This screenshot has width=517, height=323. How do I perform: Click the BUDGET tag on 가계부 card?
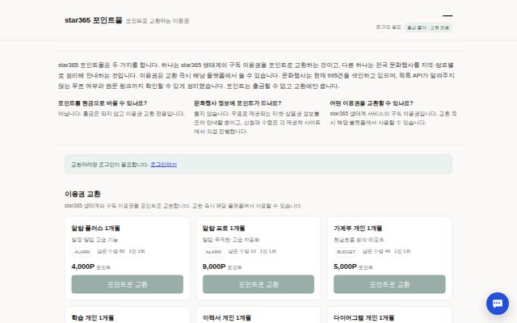(x=346, y=252)
